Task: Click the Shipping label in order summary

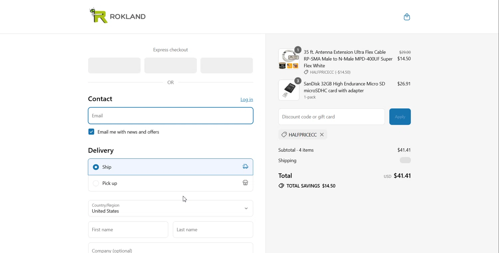Action: click(287, 161)
